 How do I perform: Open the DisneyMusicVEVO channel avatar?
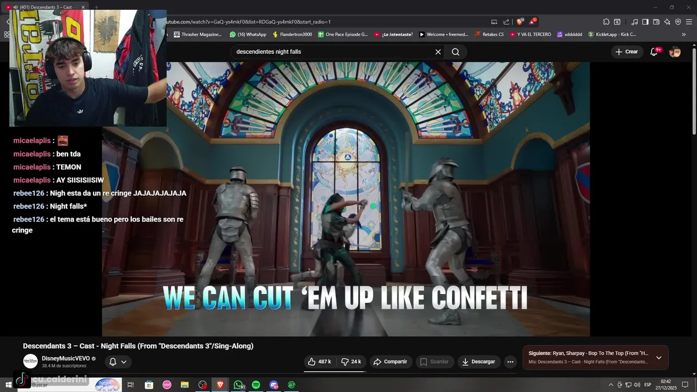[30, 361]
